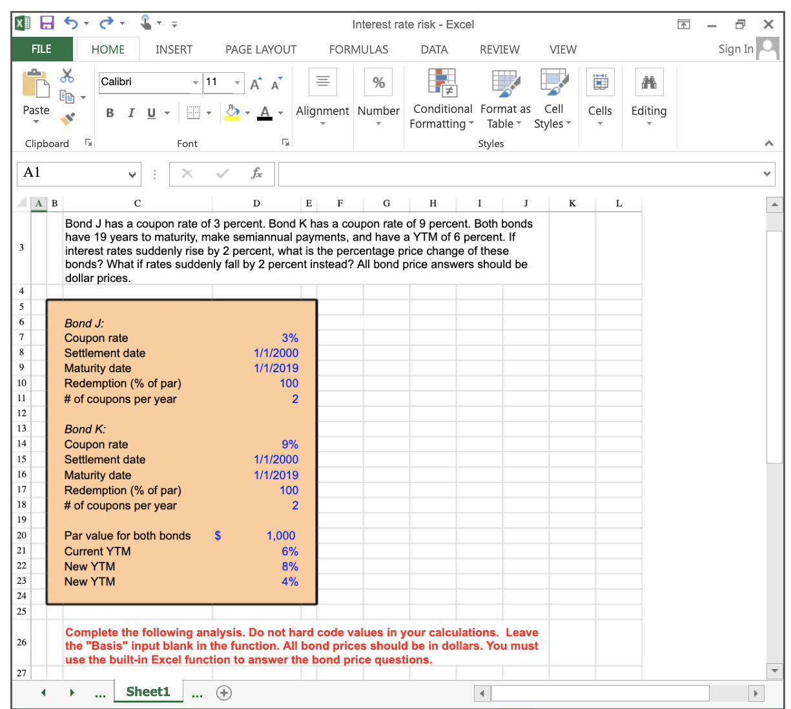Apply borders using the borders icon

pos(193,113)
